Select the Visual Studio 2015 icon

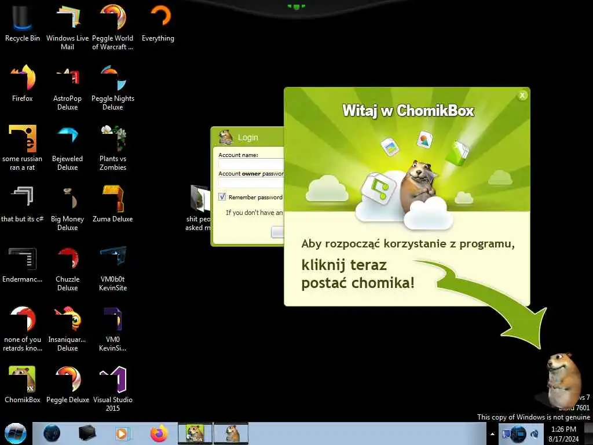[x=113, y=388]
